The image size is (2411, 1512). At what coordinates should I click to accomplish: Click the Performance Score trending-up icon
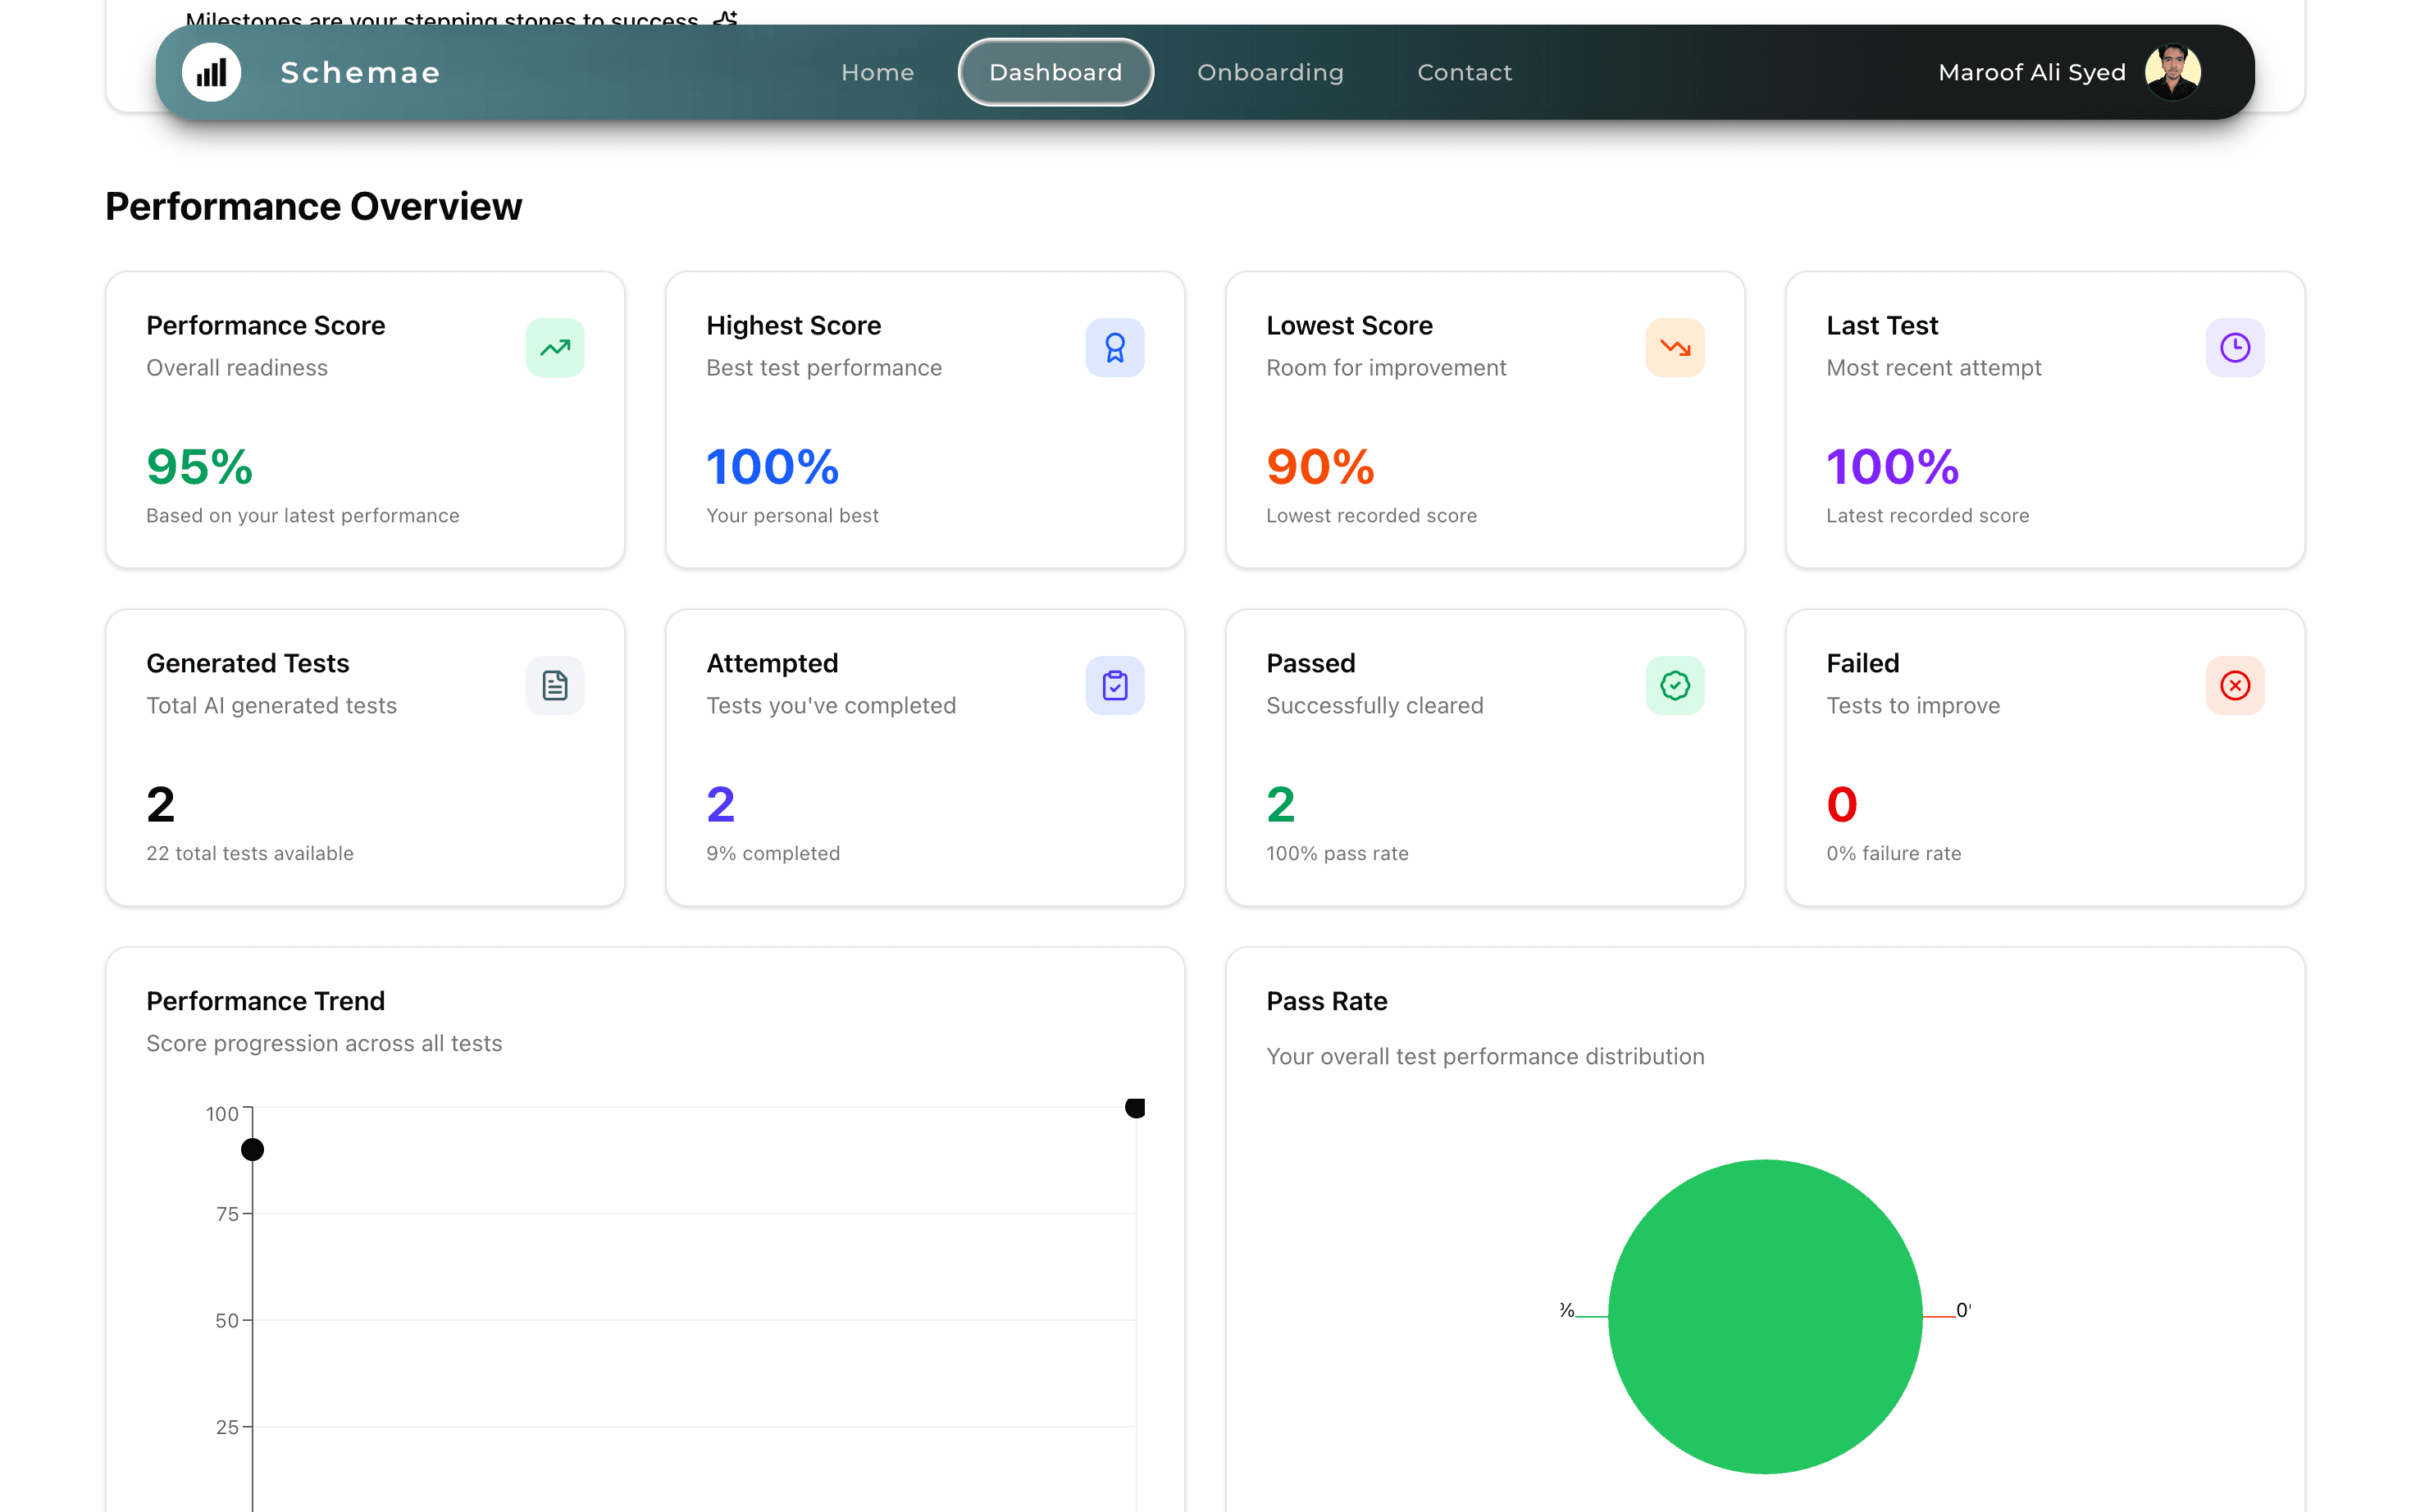point(555,347)
